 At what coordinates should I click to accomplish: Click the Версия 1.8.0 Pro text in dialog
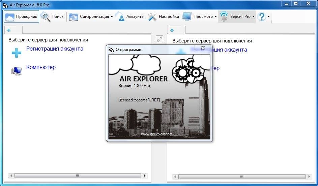(x=134, y=86)
